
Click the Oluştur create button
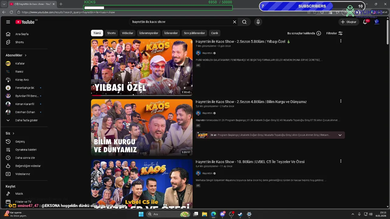click(x=349, y=22)
